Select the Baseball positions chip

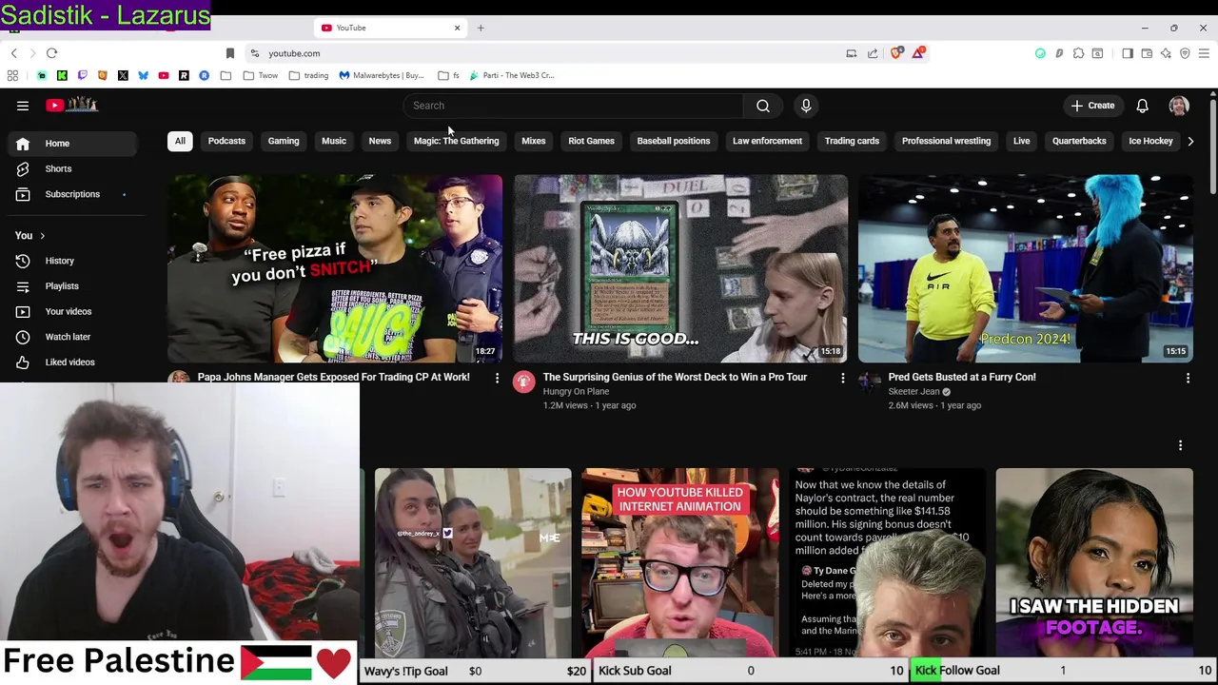674,141
